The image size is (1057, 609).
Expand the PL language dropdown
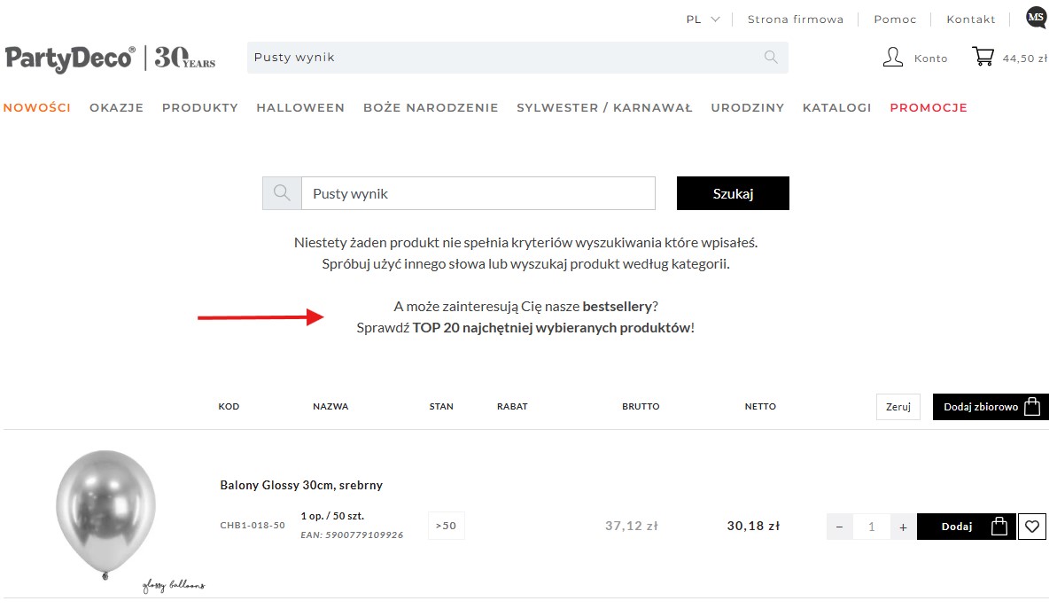703,20
